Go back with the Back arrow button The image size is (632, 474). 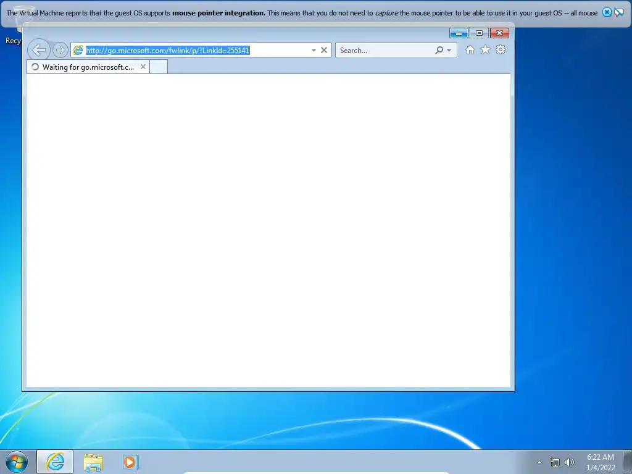39,51
